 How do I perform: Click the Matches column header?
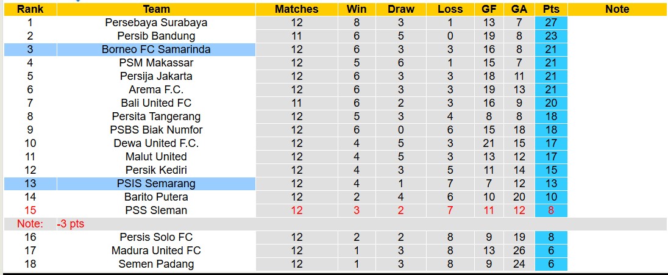pos(296,9)
